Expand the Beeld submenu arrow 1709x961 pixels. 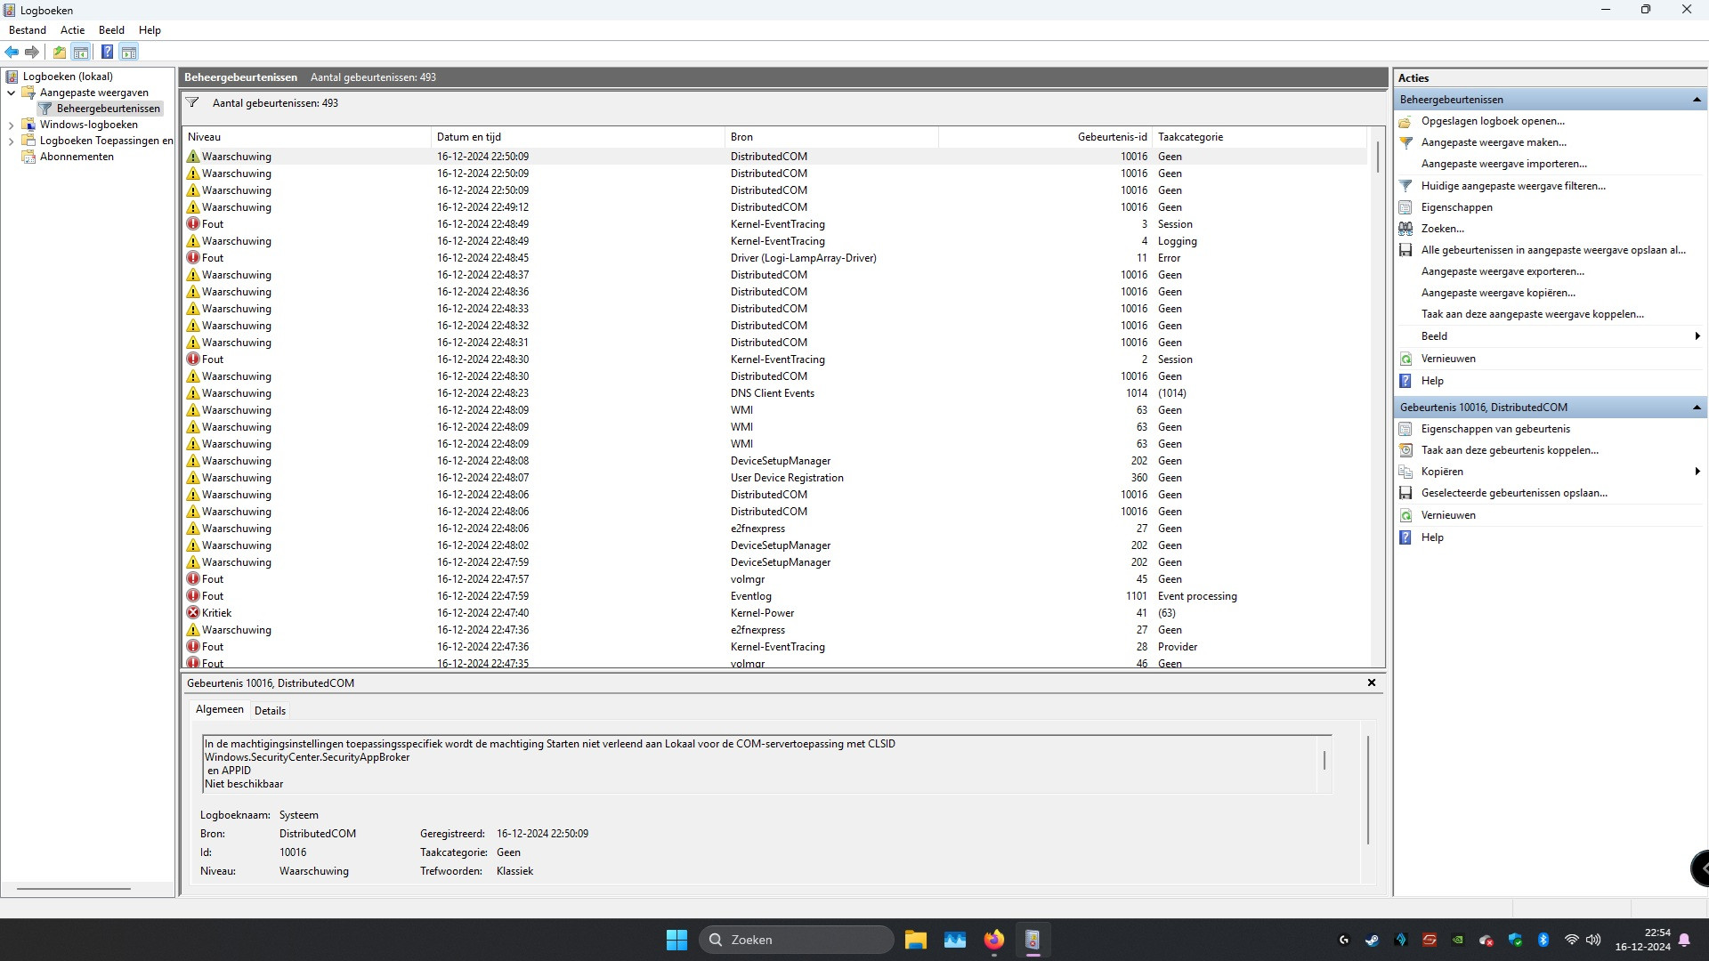click(x=1697, y=336)
